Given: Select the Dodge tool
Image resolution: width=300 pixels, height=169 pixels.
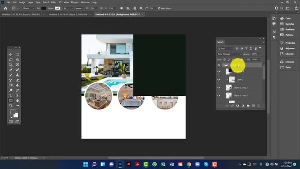Looking at the screenshot, I should point(11,90).
